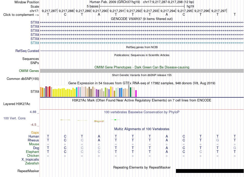Click 'RefSeq genes from NCBI' title
Image resolution: width=244 pixels, height=177 pixels.
point(142,47)
